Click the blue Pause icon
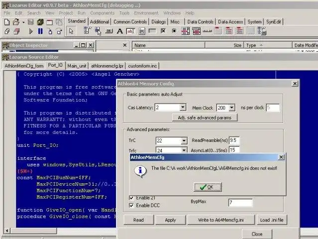318x239 pixels. click(x=40, y=31)
